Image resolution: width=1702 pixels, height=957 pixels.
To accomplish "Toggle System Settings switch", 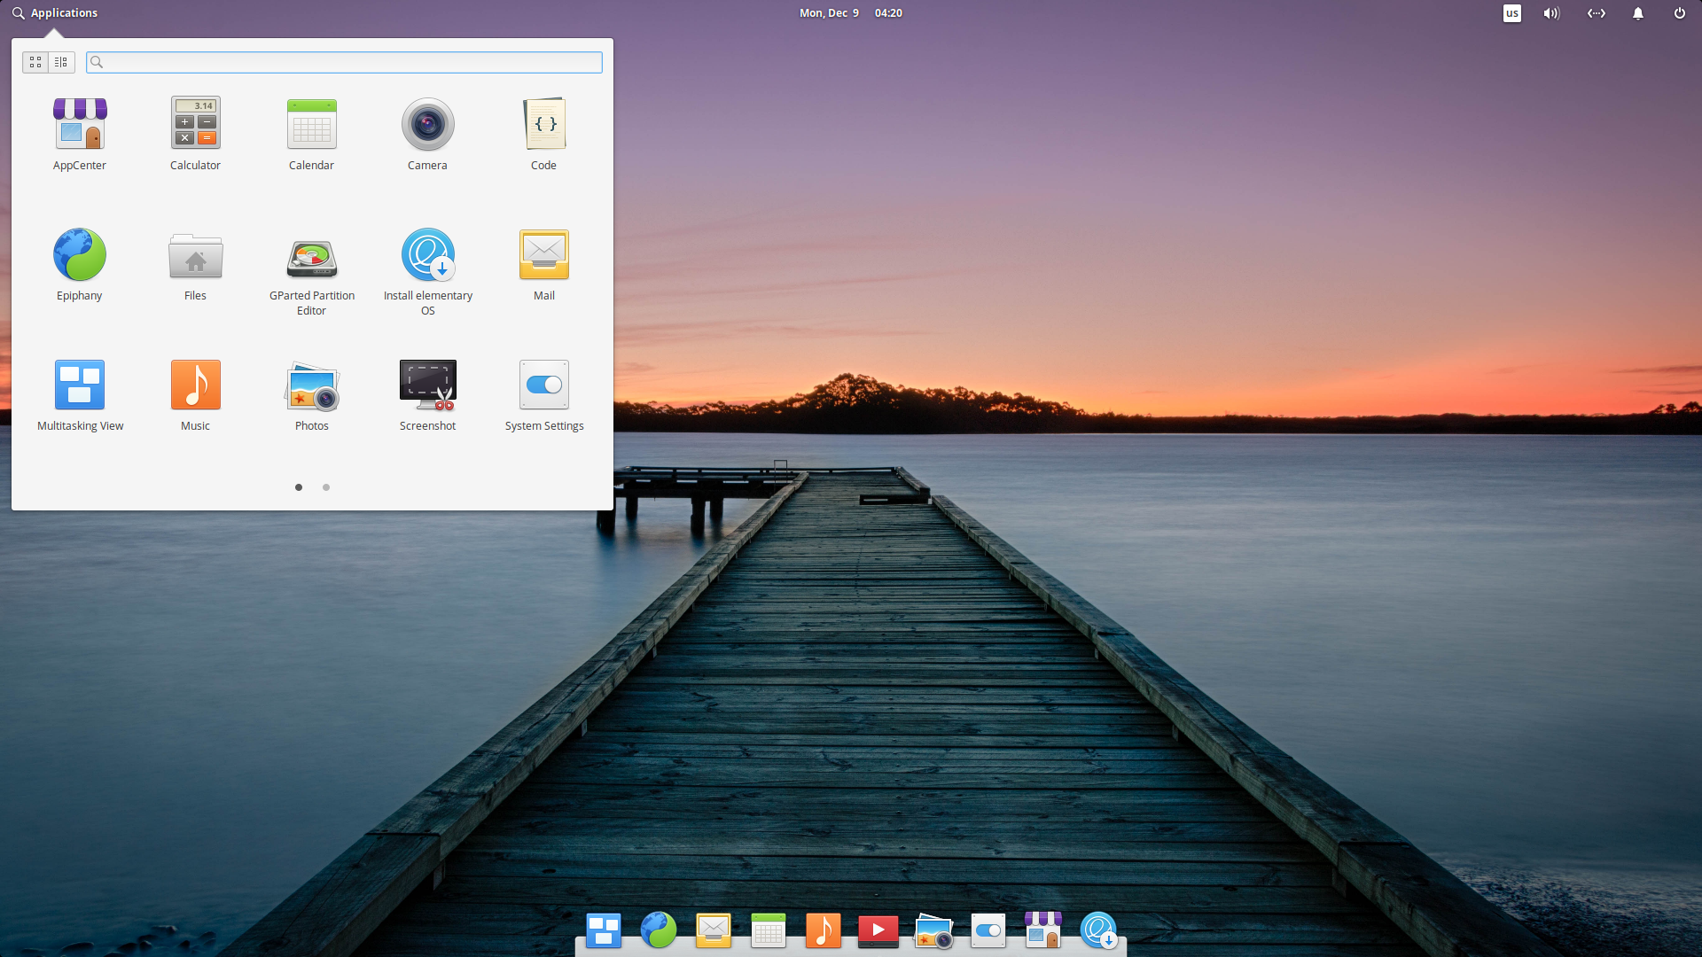I will [x=543, y=385].
